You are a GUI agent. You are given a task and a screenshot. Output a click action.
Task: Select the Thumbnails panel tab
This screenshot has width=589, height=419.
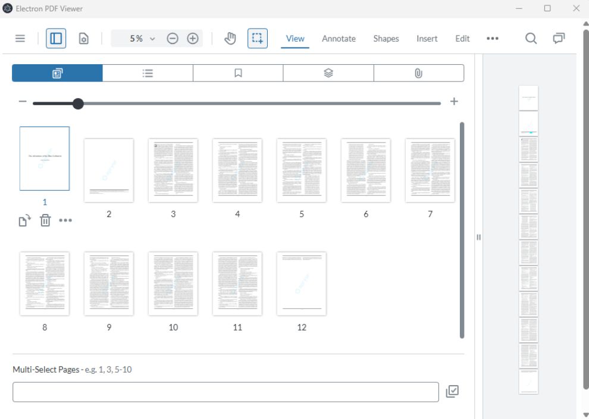(57, 73)
